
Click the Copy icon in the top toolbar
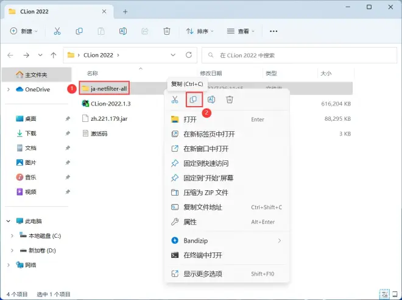pyautogui.click(x=79, y=31)
